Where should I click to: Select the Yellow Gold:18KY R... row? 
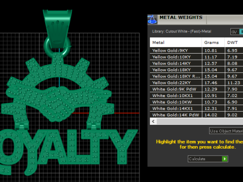tap(196, 76)
